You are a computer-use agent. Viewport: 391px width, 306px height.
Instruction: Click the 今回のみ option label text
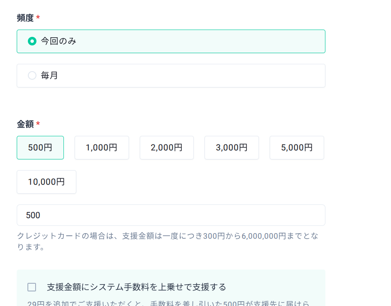click(x=59, y=41)
